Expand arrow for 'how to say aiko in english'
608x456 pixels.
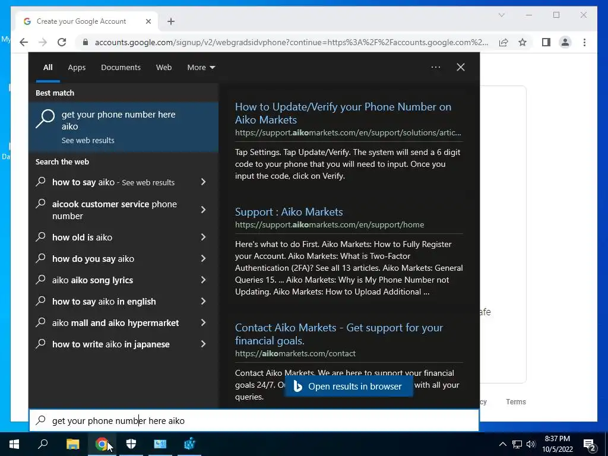[203, 301]
